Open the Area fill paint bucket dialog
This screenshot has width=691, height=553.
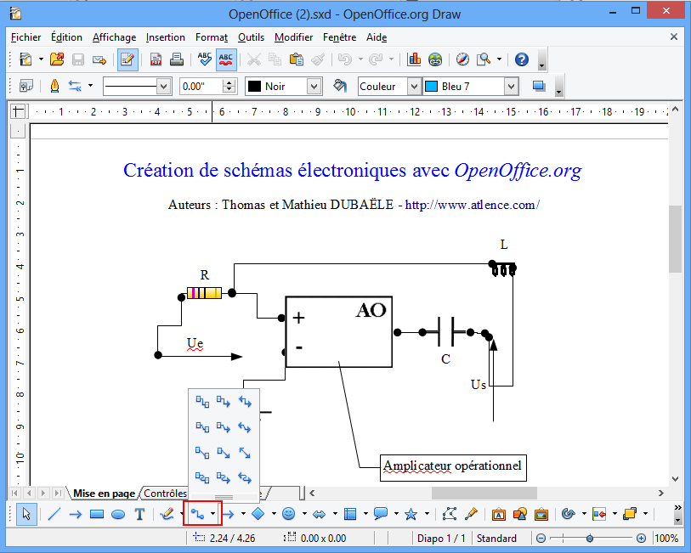click(x=340, y=87)
